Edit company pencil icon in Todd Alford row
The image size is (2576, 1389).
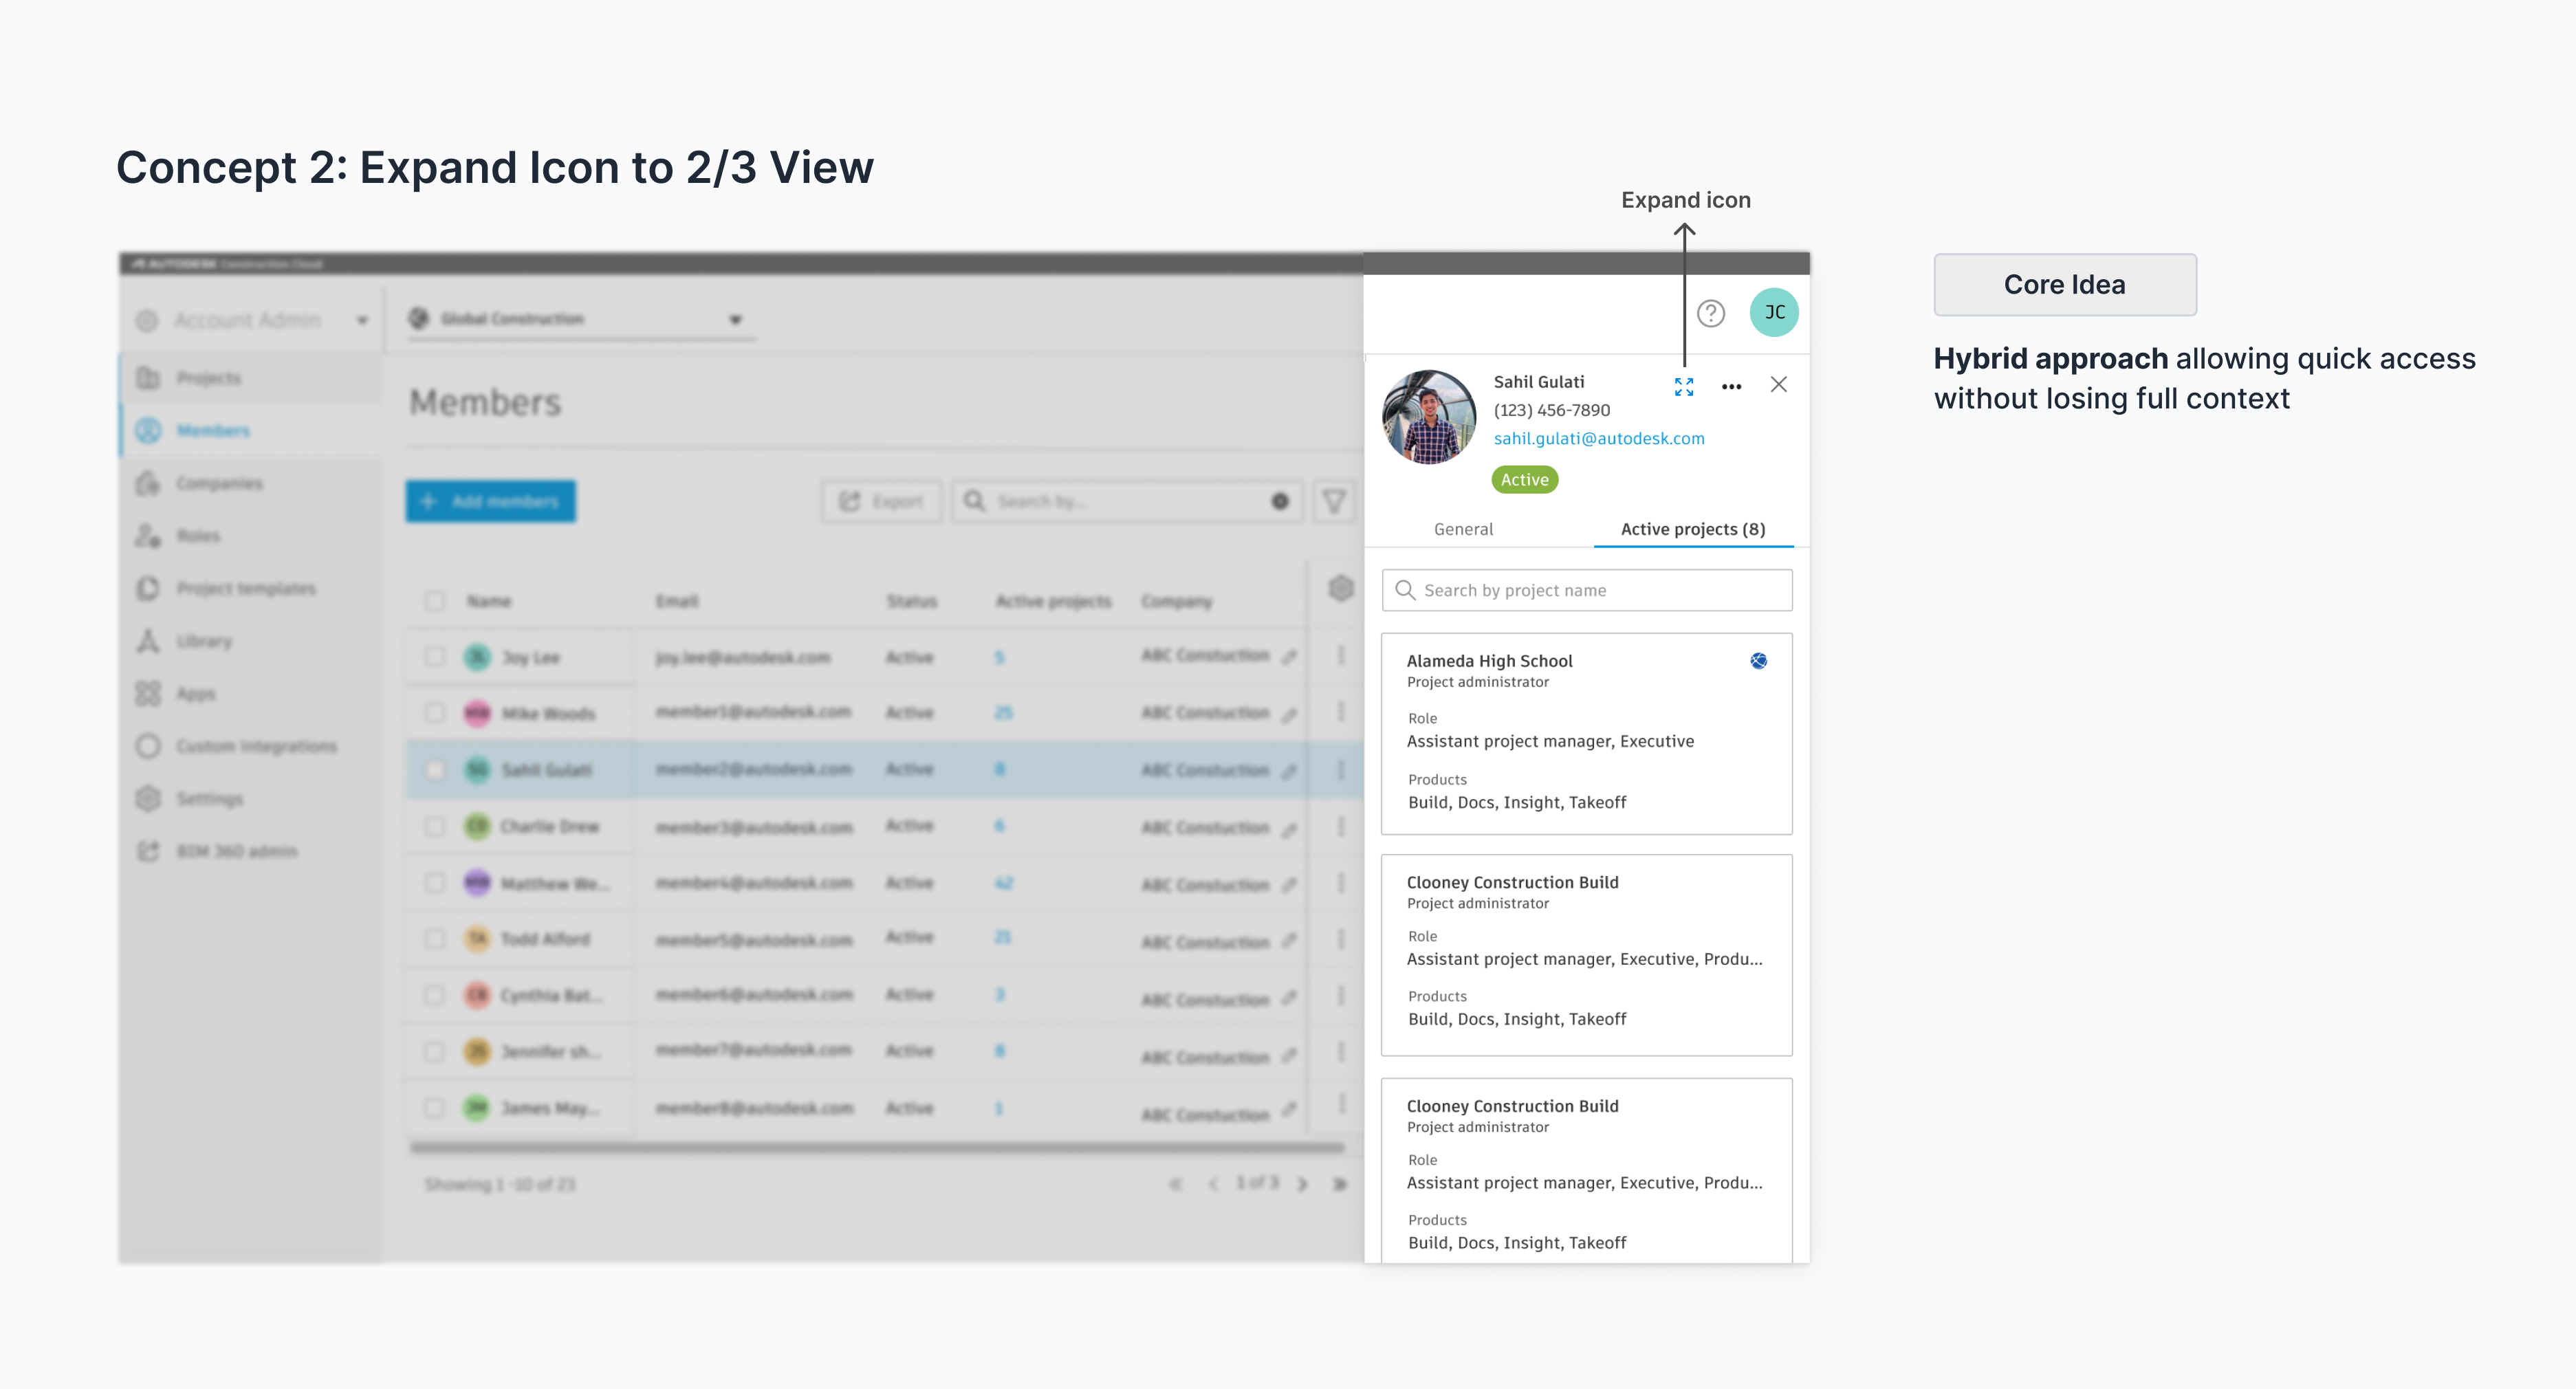(1290, 941)
